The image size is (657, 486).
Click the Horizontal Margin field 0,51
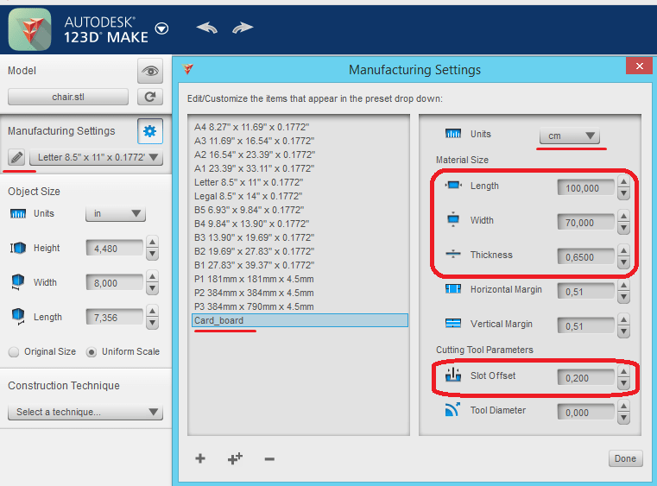click(x=585, y=292)
